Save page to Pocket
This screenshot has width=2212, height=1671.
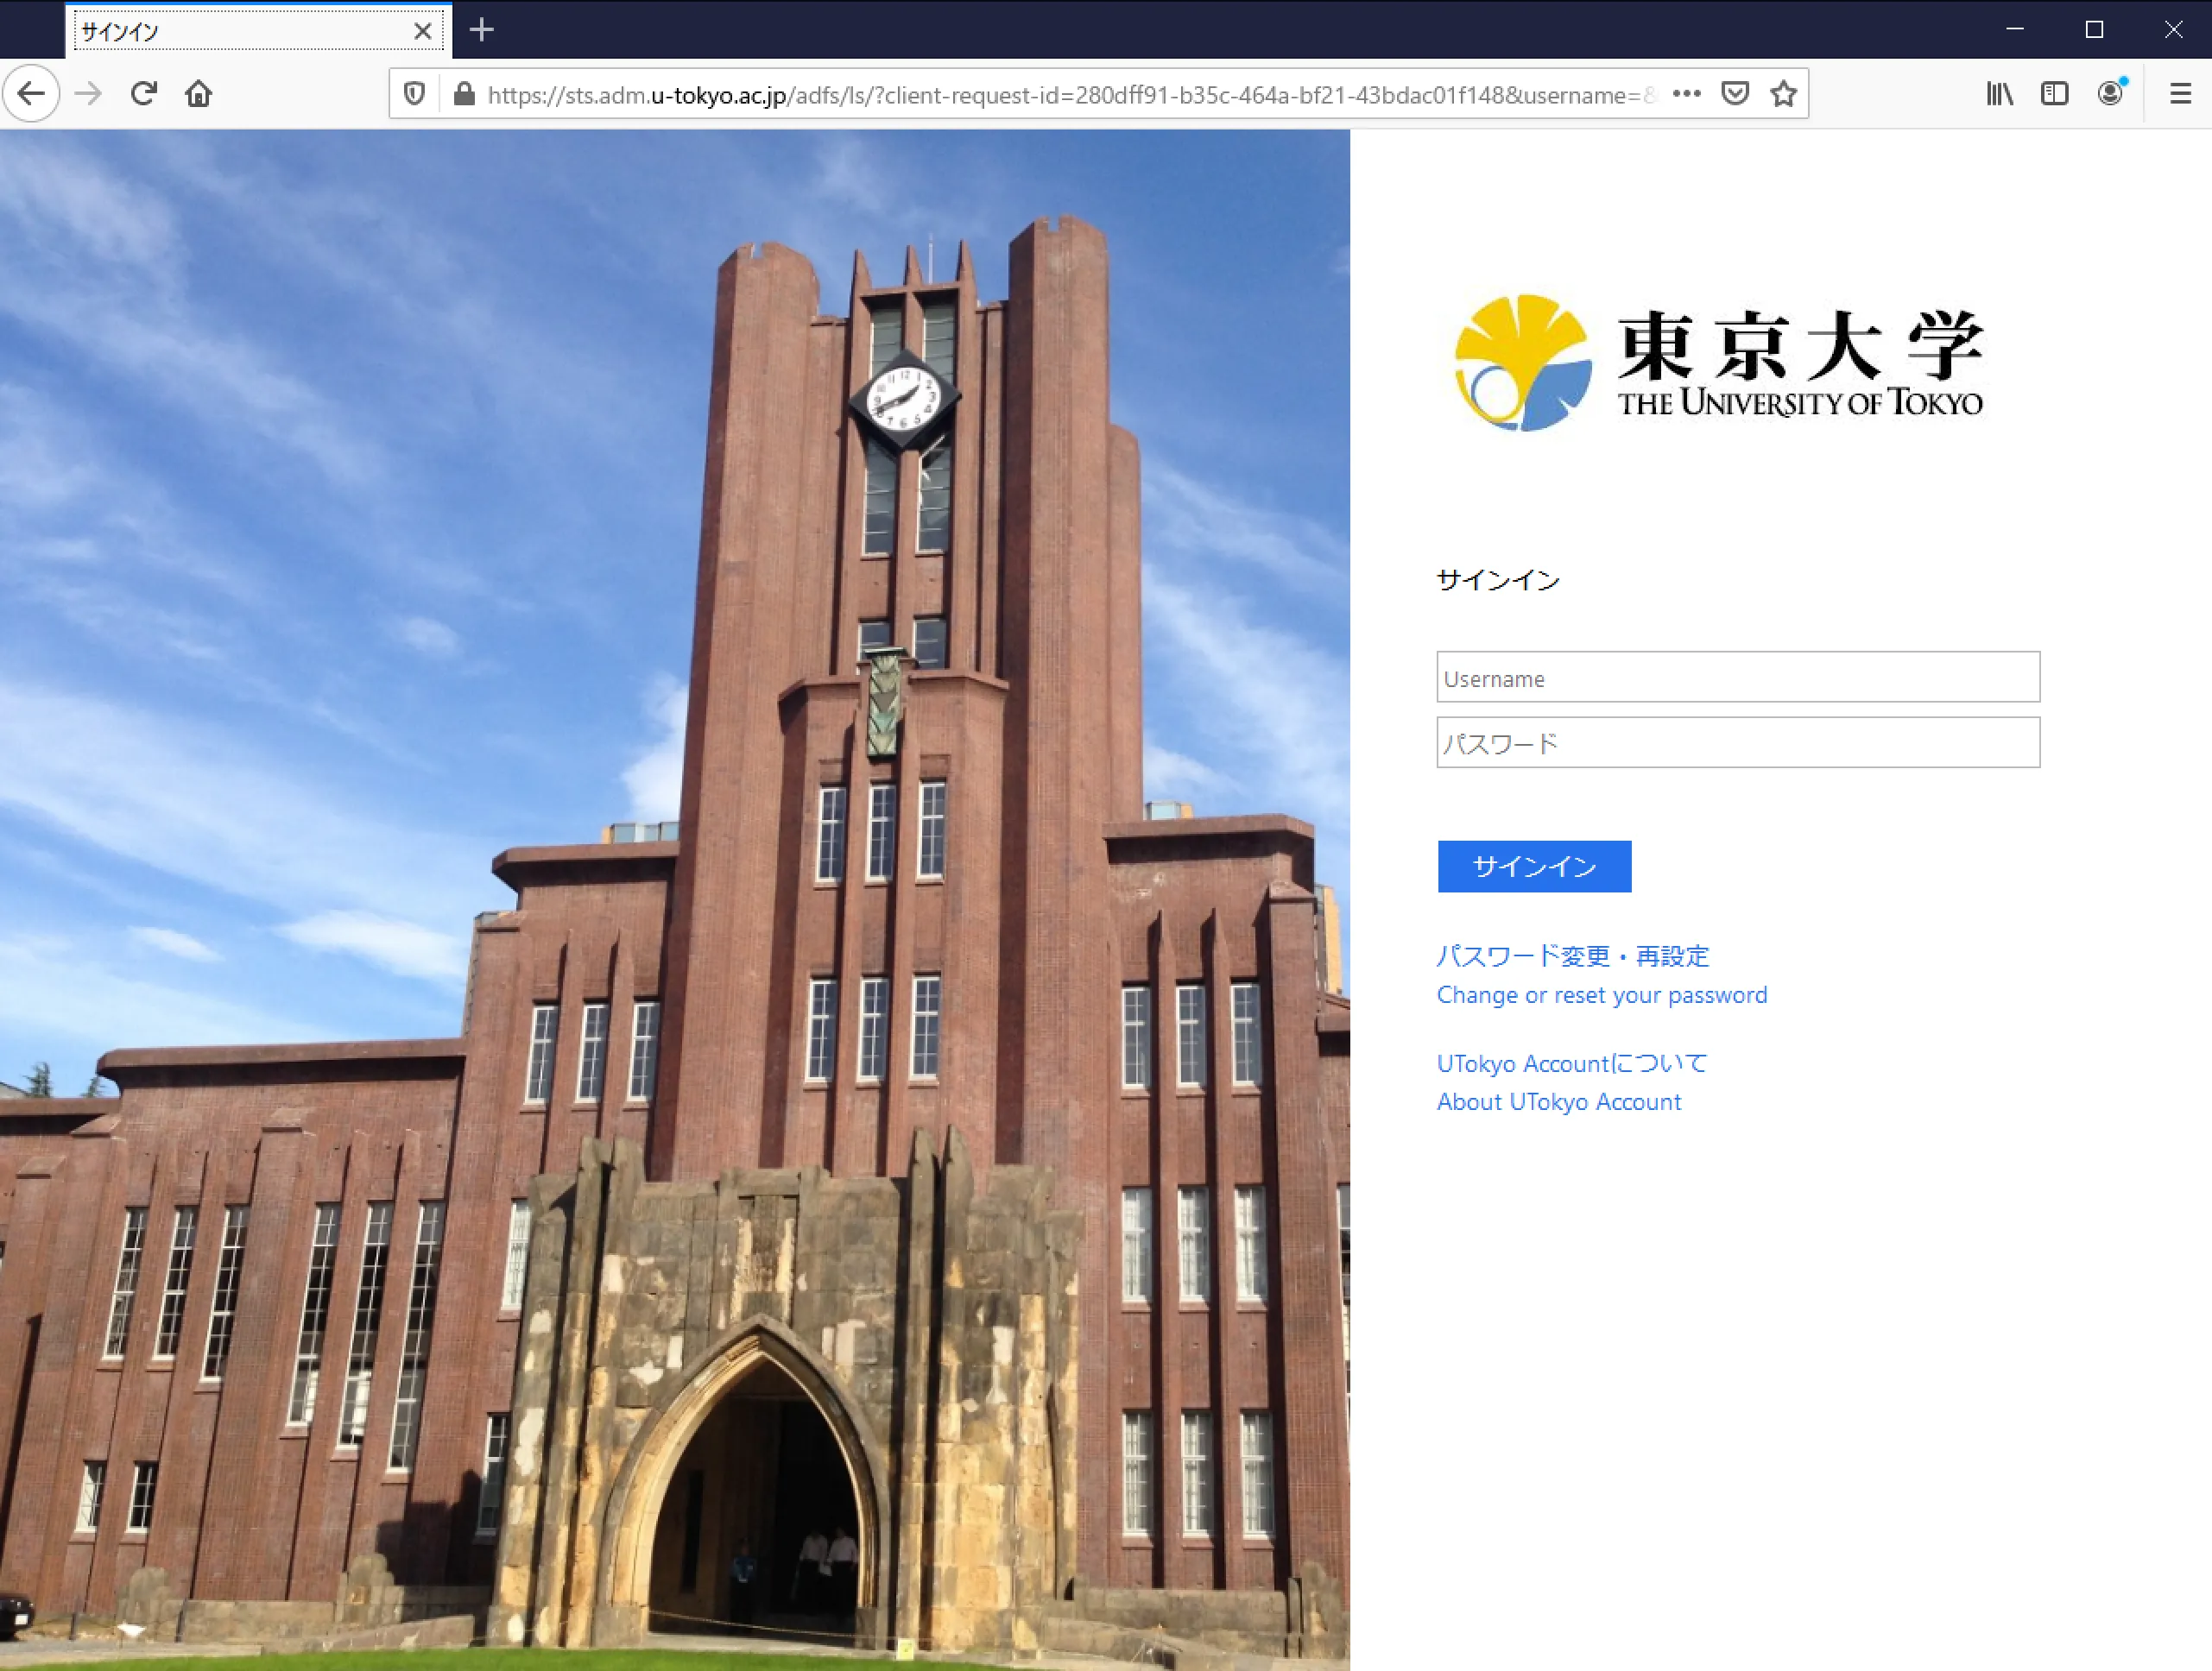(x=1735, y=94)
